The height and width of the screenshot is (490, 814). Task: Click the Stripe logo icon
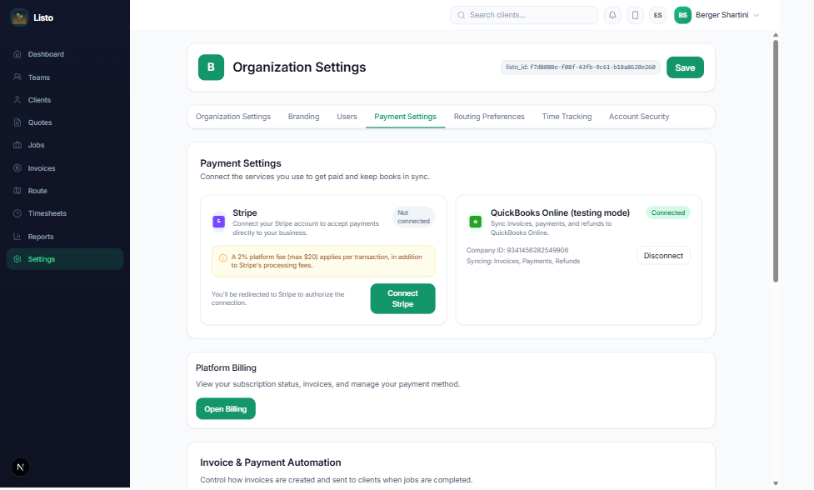tap(218, 222)
